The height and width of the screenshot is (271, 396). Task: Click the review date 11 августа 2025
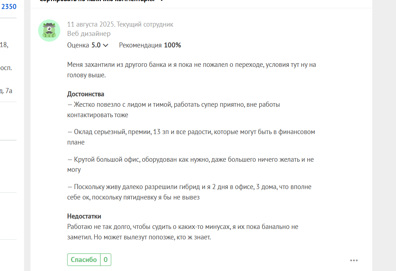click(91, 24)
